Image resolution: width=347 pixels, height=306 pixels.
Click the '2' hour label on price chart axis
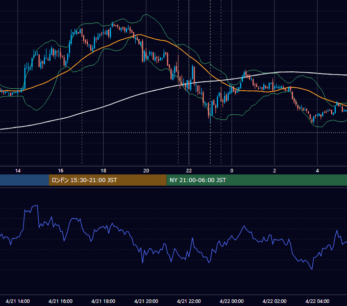point(275,171)
